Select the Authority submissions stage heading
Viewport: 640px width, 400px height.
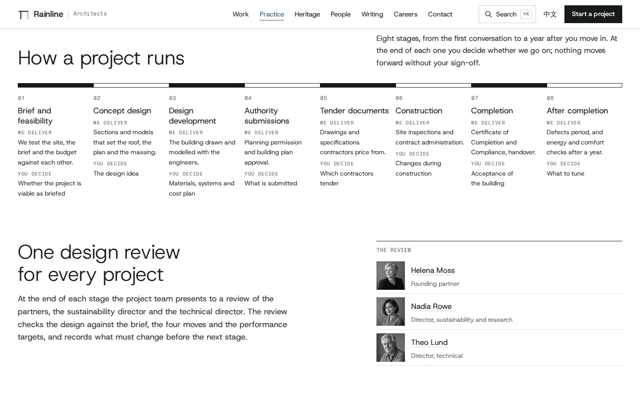click(x=267, y=116)
